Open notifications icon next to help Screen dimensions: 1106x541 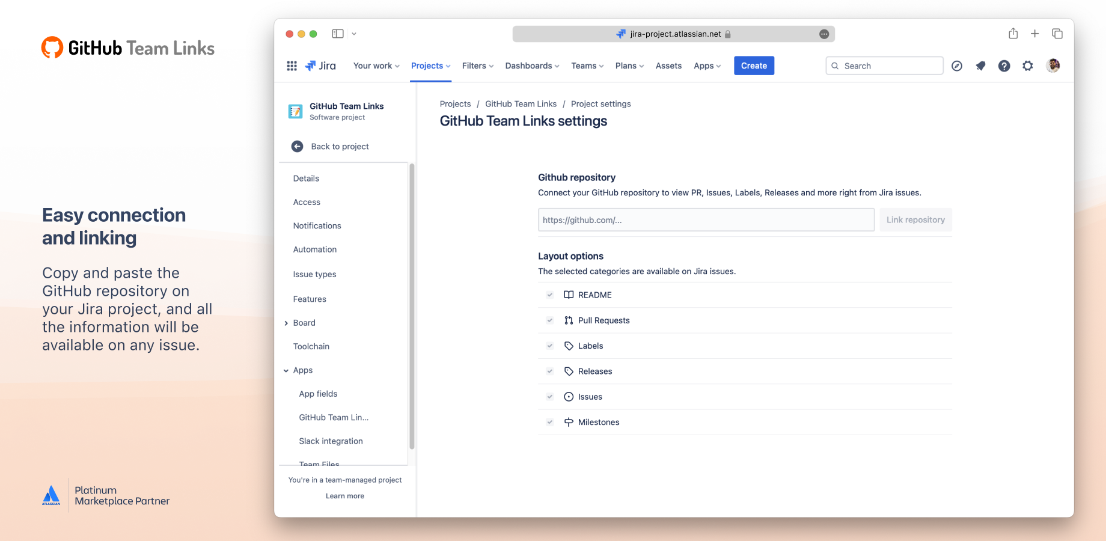[980, 66]
